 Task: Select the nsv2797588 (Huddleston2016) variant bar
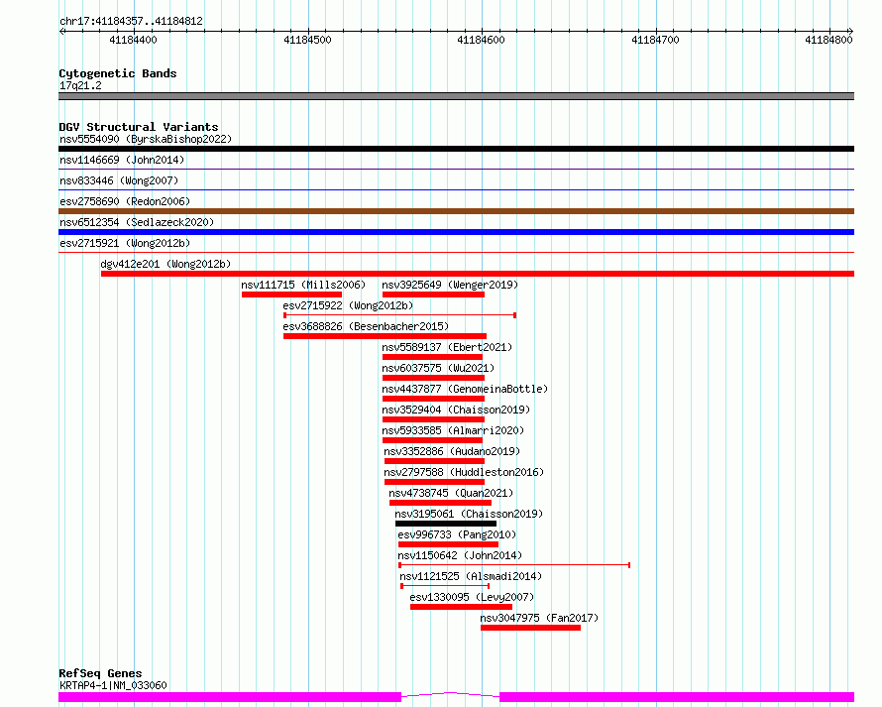[434, 482]
